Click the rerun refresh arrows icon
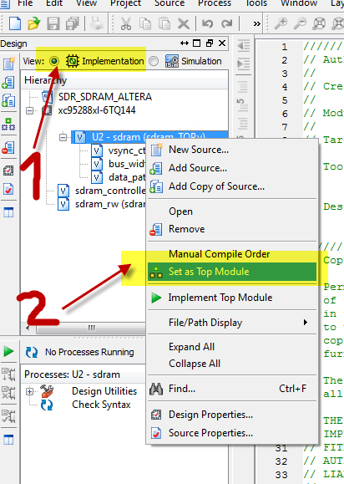 32,352
